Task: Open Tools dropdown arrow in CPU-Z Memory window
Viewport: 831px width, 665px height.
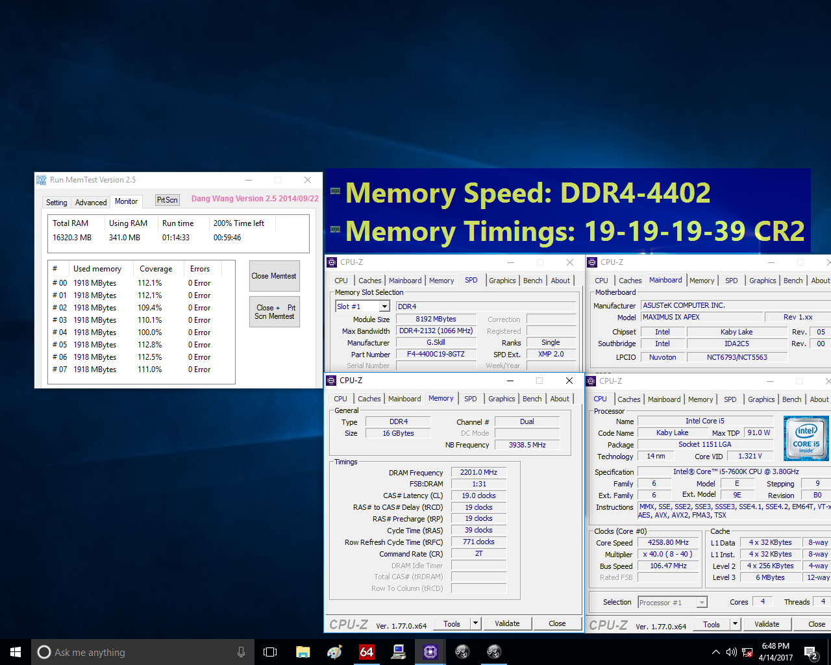Action: click(475, 623)
